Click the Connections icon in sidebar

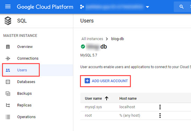click(8, 58)
